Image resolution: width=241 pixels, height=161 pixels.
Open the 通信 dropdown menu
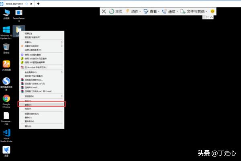(x=170, y=11)
